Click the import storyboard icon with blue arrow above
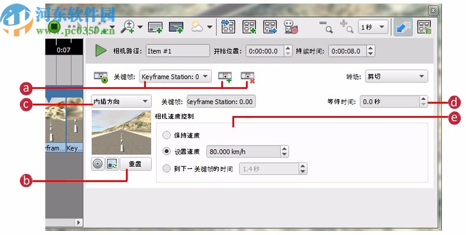Screen dimensions: 466x235 pyautogui.click(x=228, y=27)
